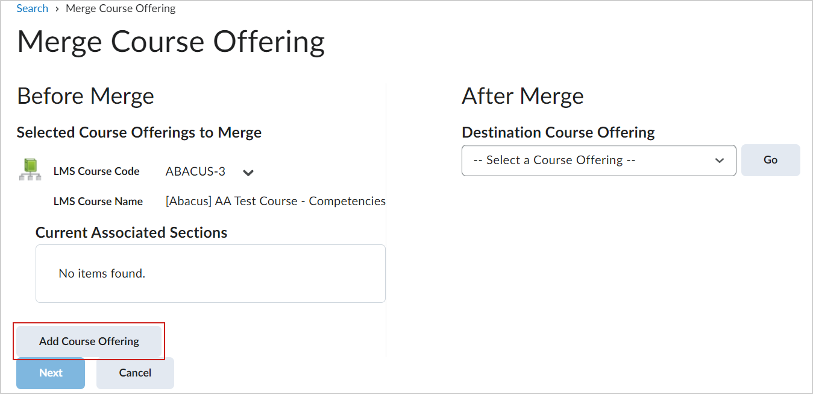Image resolution: width=813 pixels, height=394 pixels.
Task: Click the ABACUS-3 course code text
Action: [x=195, y=172]
